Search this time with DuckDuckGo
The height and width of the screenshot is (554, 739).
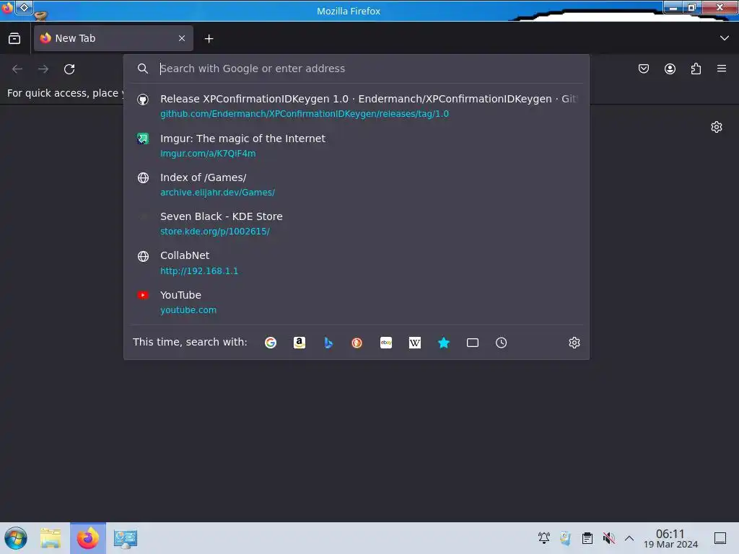[357, 343]
